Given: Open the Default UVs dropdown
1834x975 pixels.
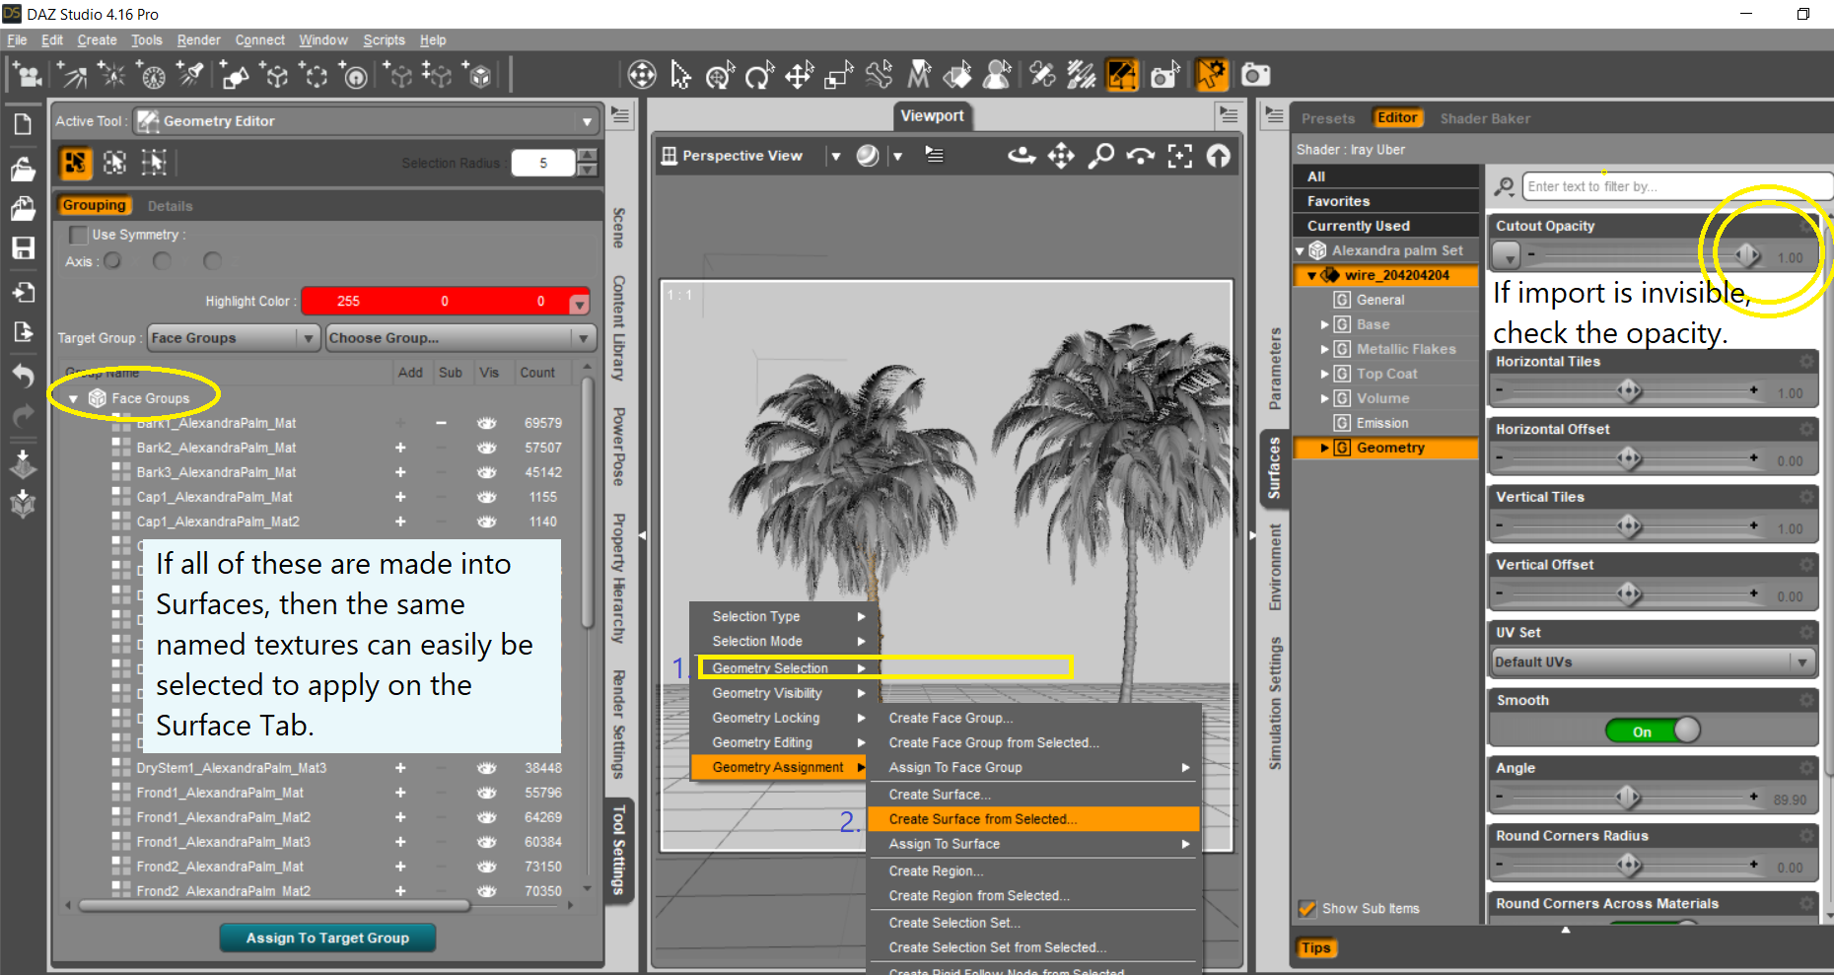Looking at the screenshot, I should (x=1654, y=662).
